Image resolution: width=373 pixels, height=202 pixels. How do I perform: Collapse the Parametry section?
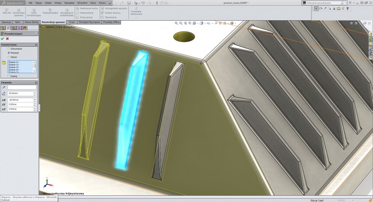[36, 82]
